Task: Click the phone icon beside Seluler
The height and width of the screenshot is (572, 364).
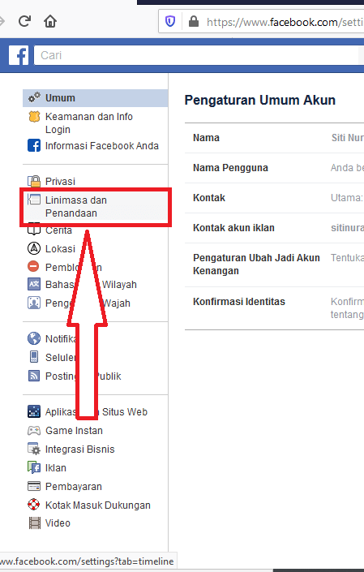Action: [x=34, y=357]
